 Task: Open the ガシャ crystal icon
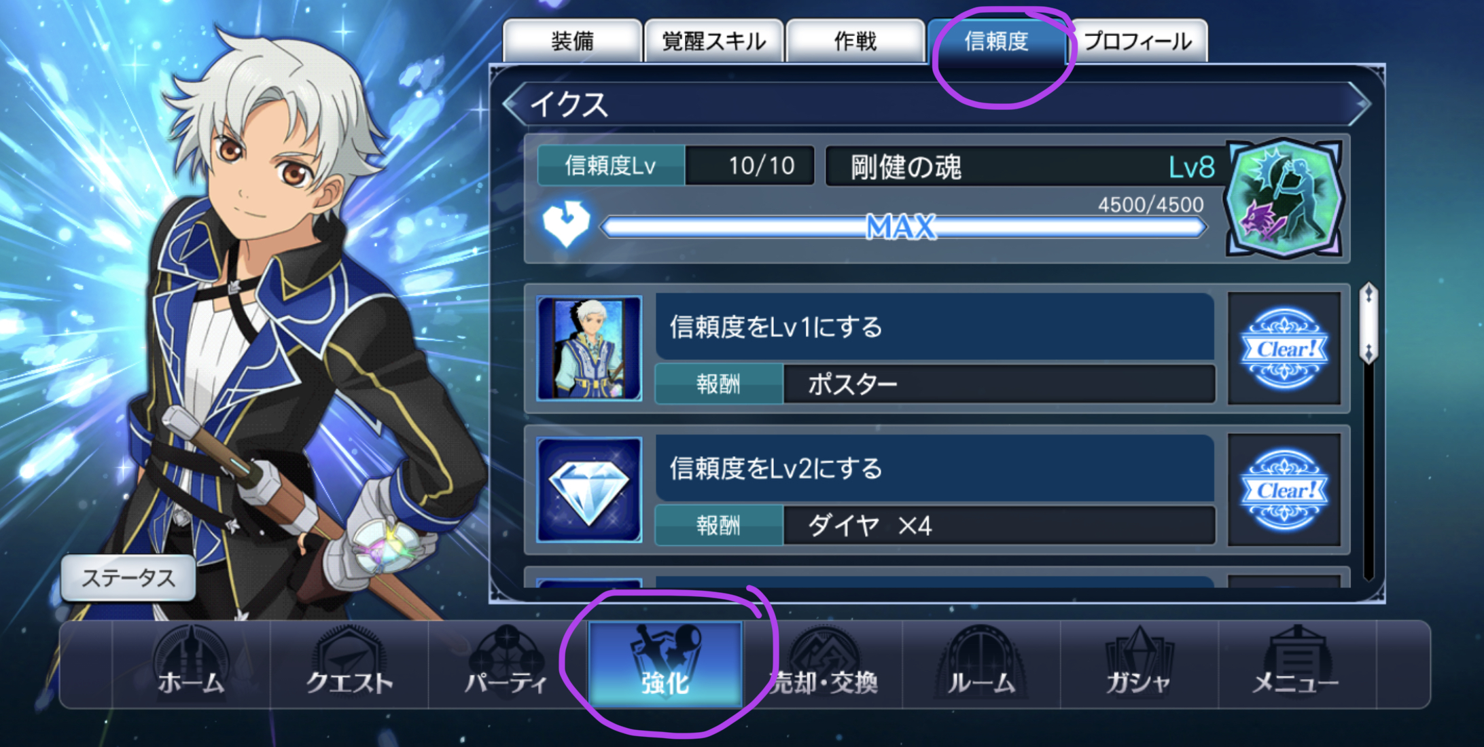coord(1139,664)
